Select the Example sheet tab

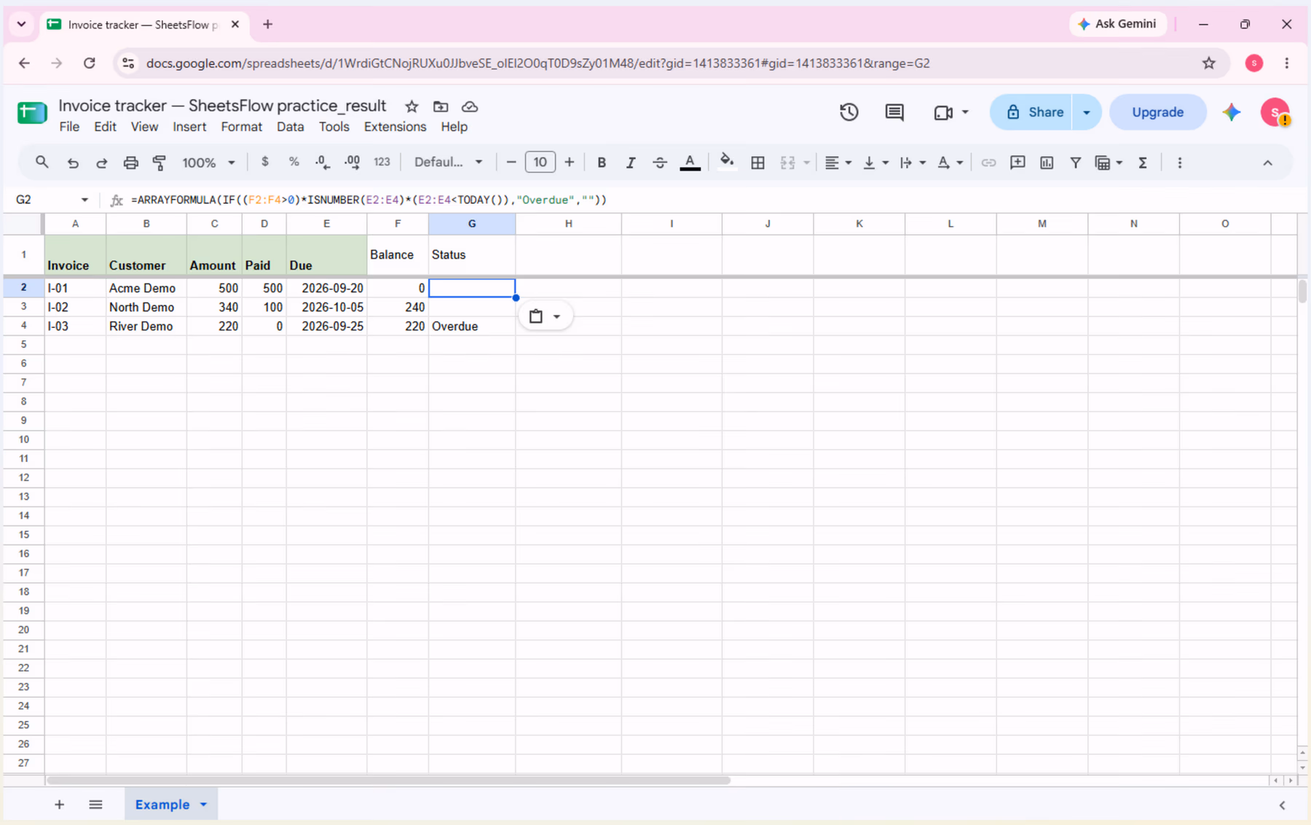[x=170, y=805]
